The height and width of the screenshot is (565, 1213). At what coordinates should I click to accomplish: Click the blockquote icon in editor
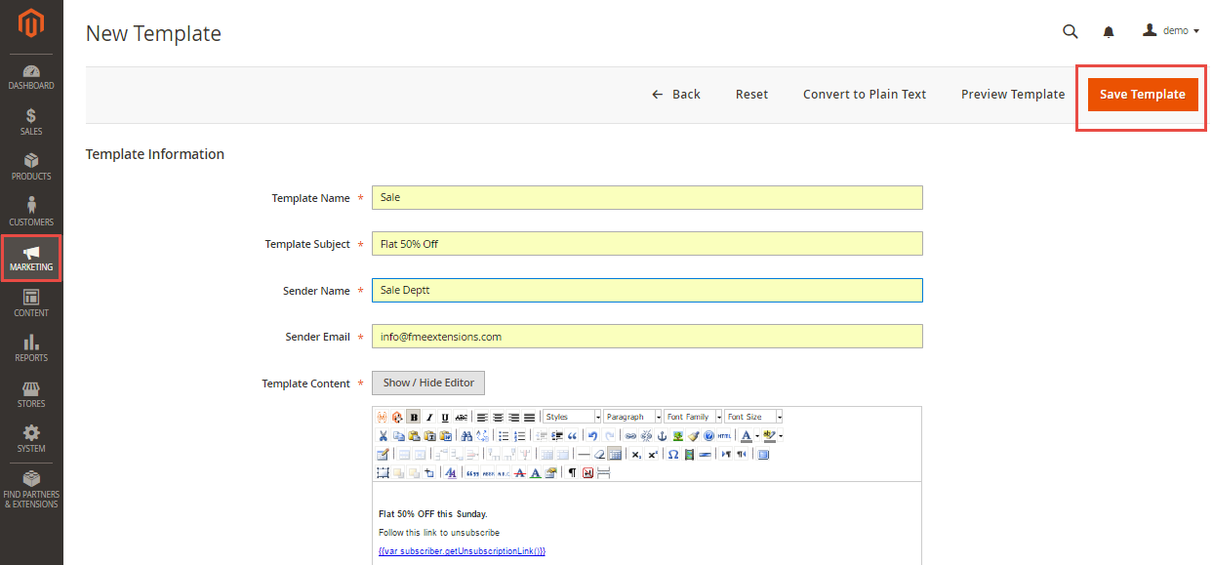[572, 436]
